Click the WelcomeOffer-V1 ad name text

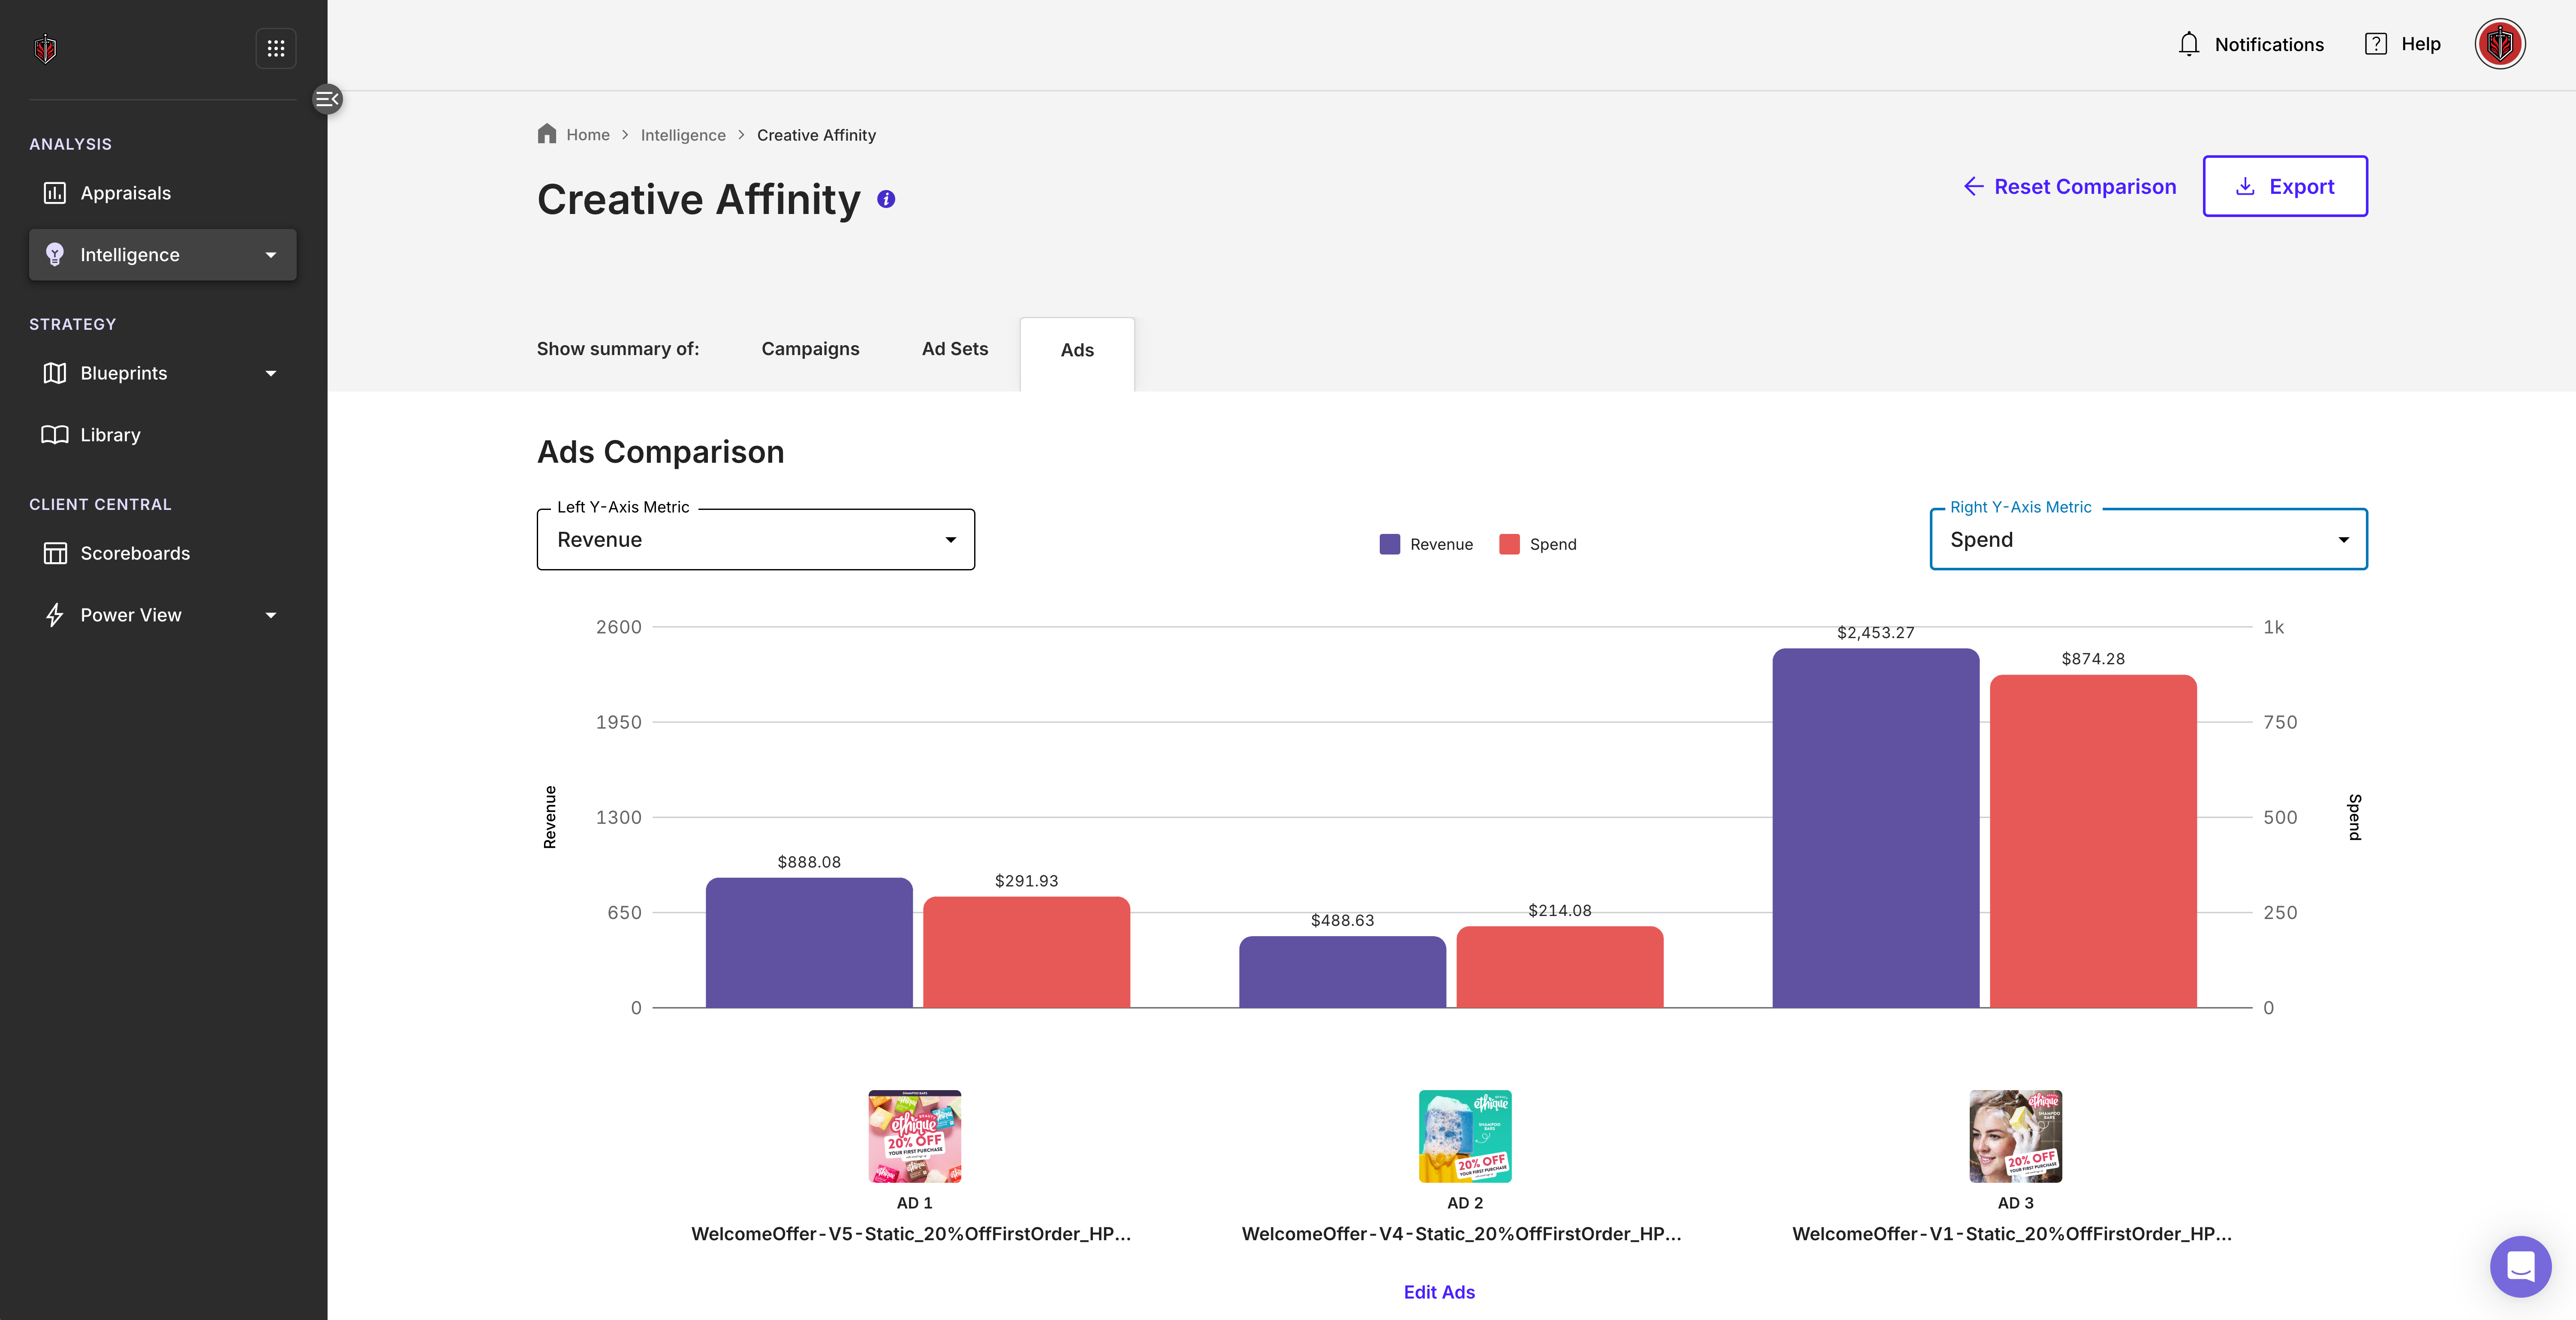pos(2012,1234)
